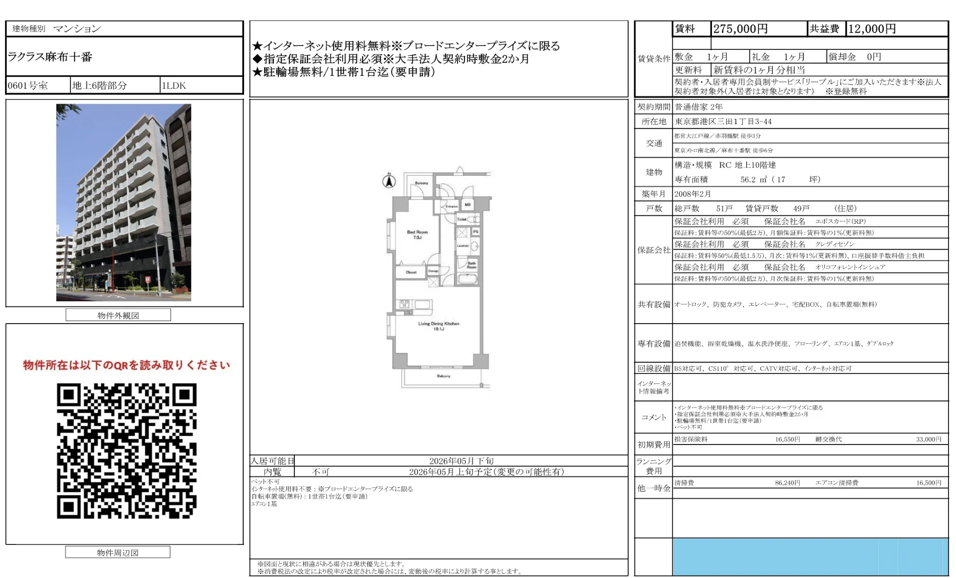Click the Living Dining Kitchen 19.1J label
Image resolution: width=956 pixels, height=578 pixels.
click(438, 326)
